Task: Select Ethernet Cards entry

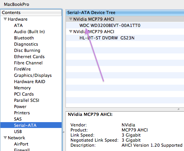Action: (x=29, y=57)
